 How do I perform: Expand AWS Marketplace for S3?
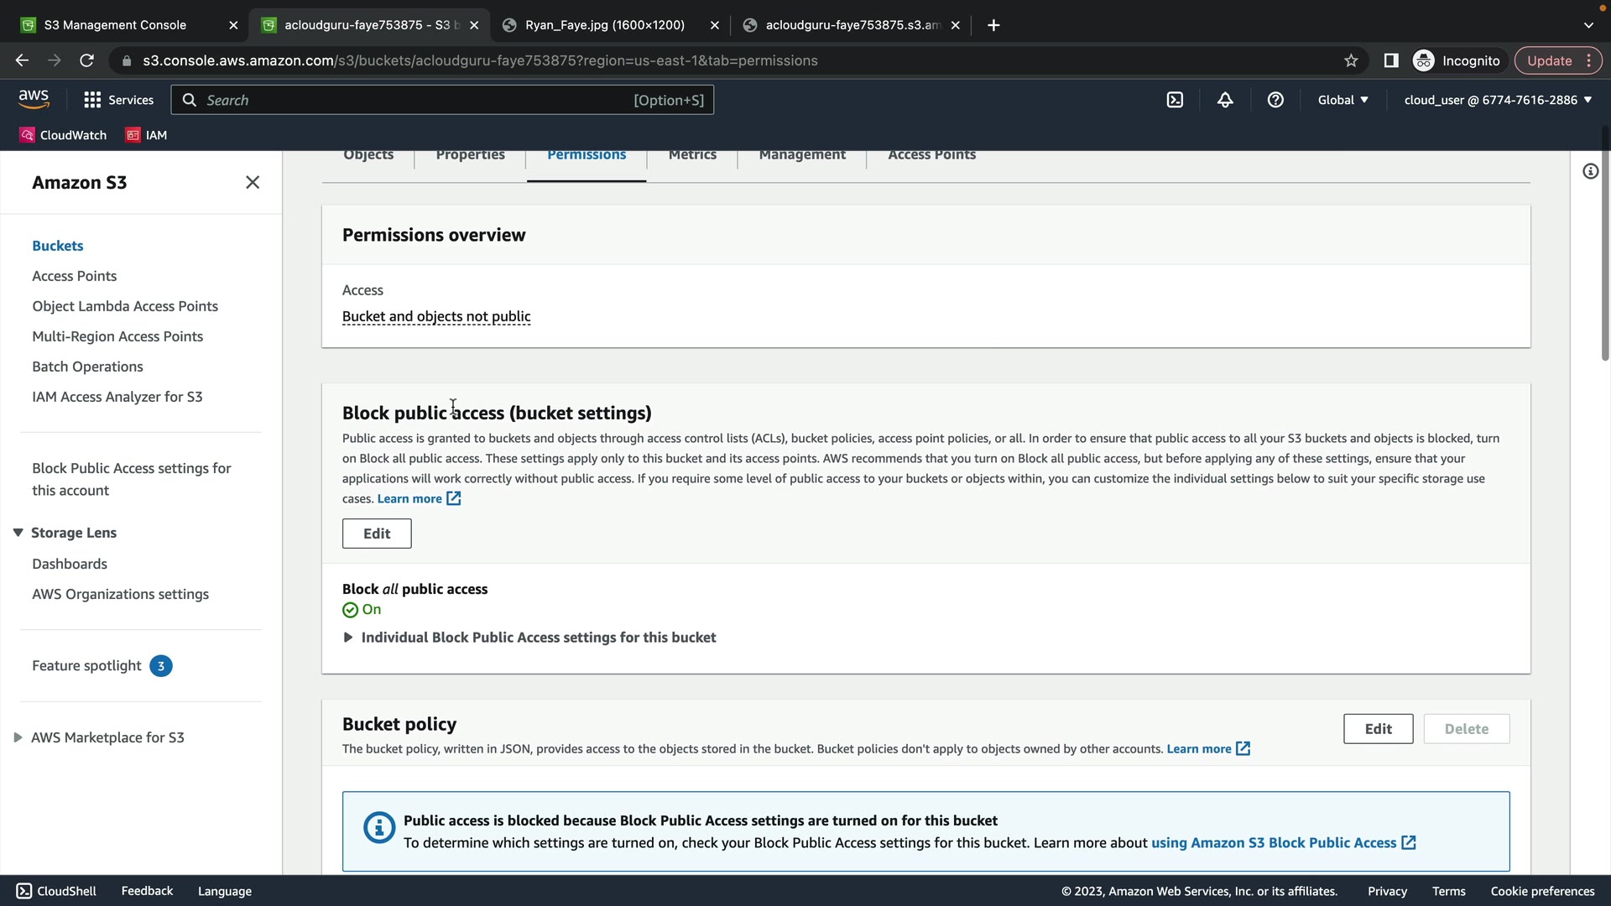tap(18, 737)
